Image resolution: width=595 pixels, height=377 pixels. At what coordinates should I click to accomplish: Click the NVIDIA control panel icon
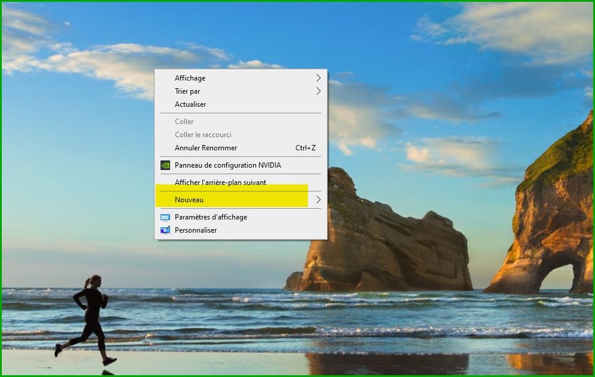[x=165, y=165]
